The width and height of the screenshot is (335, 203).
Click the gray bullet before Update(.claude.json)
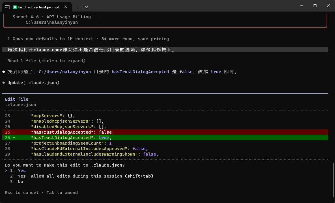point(4,83)
